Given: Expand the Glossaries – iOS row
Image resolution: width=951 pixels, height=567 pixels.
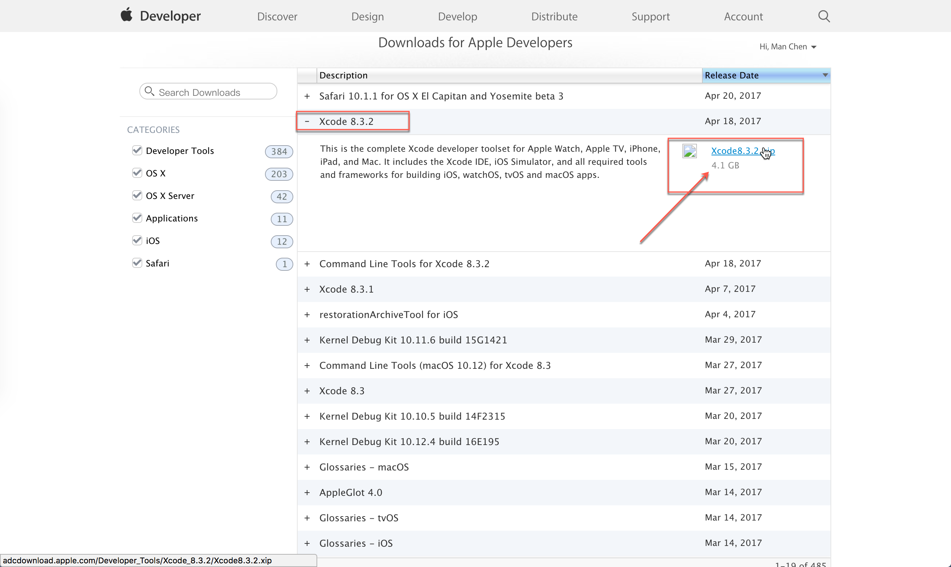Looking at the screenshot, I should 307,543.
